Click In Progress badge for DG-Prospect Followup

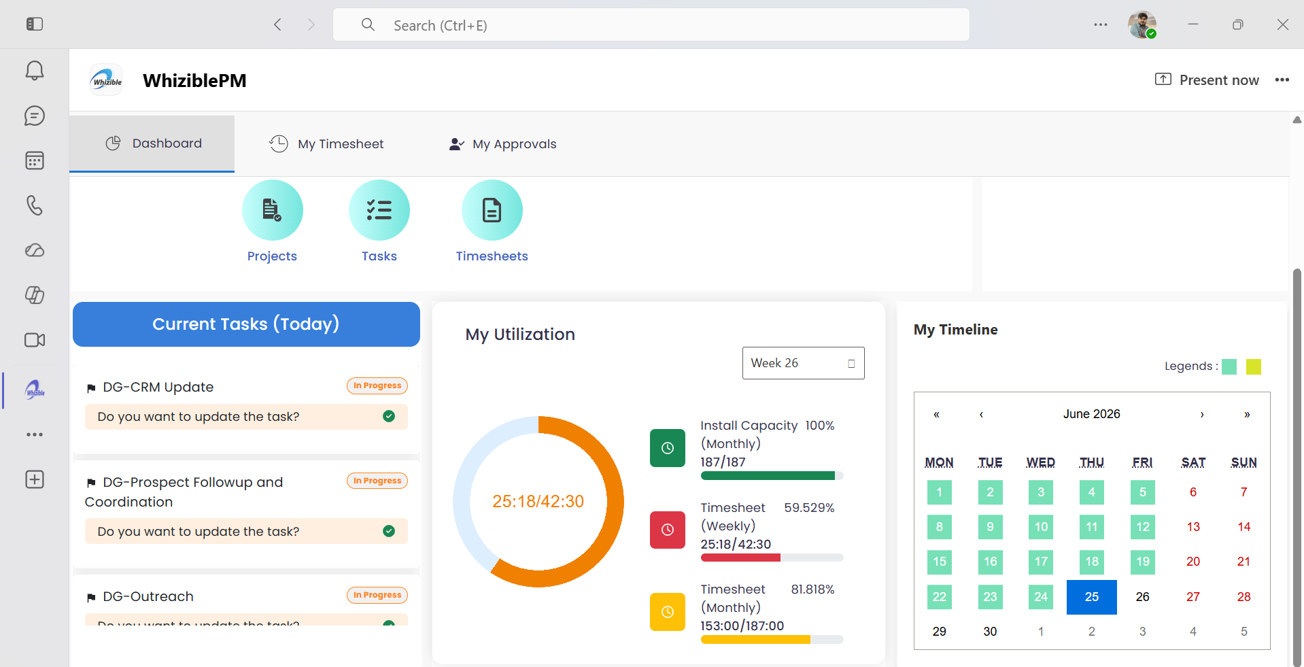377,481
